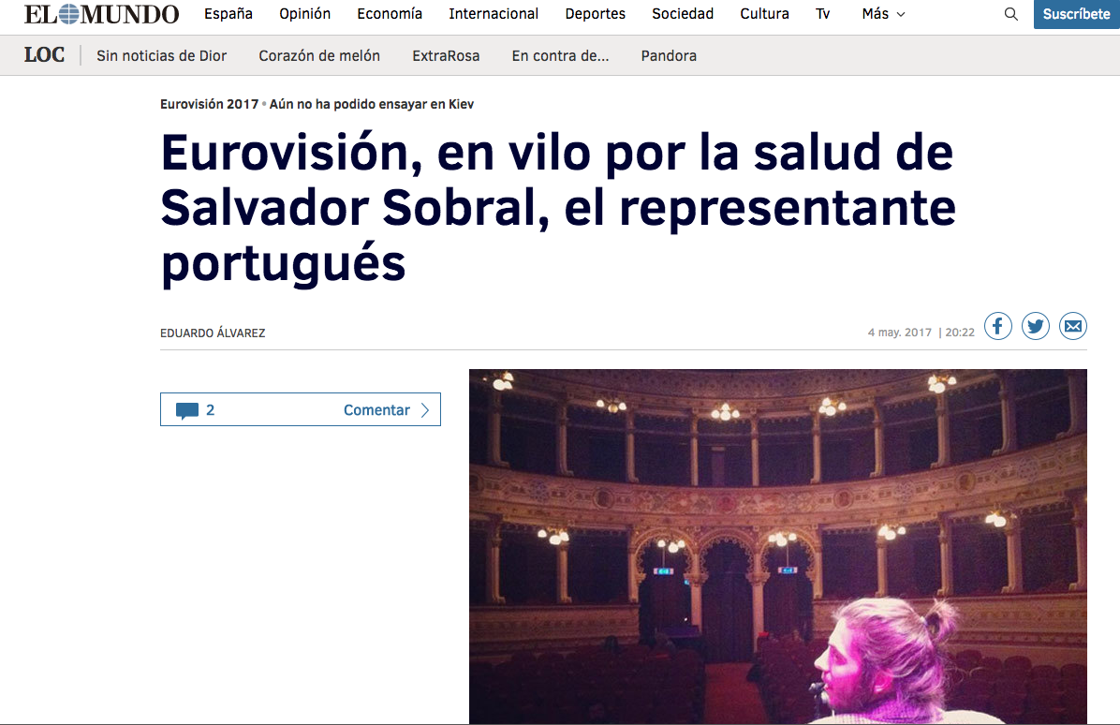Click the publication date 4 may. 2017
Screen dimensions: 1120x725
click(899, 333)
